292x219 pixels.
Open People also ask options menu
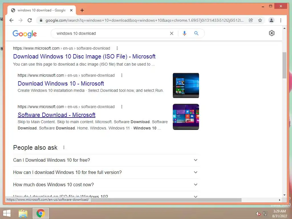click(64, 147)
